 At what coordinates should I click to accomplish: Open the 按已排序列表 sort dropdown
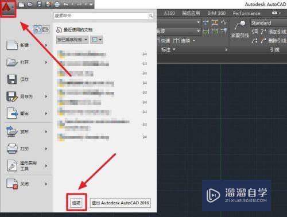point(72,40)
